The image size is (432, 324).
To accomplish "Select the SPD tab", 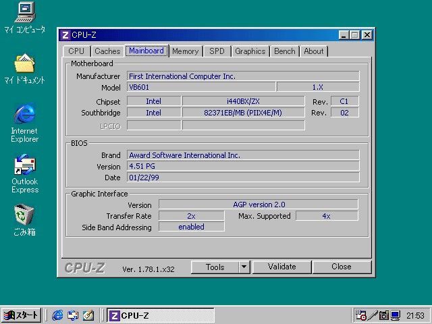I will tap(217, 51).
